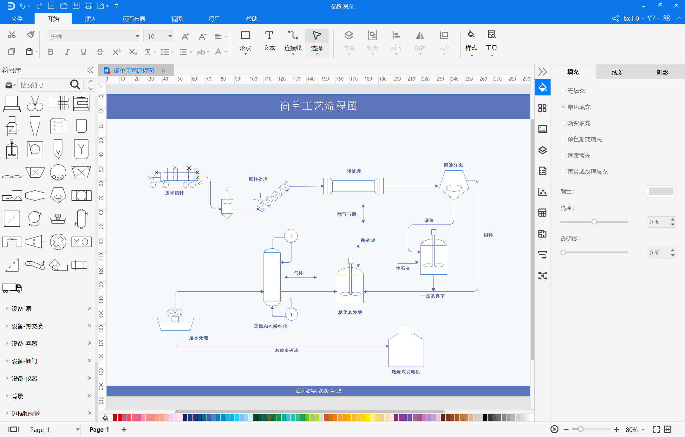
Task: Open the 文件 menu
Action: pyautogui.click(x=17, y=19)
